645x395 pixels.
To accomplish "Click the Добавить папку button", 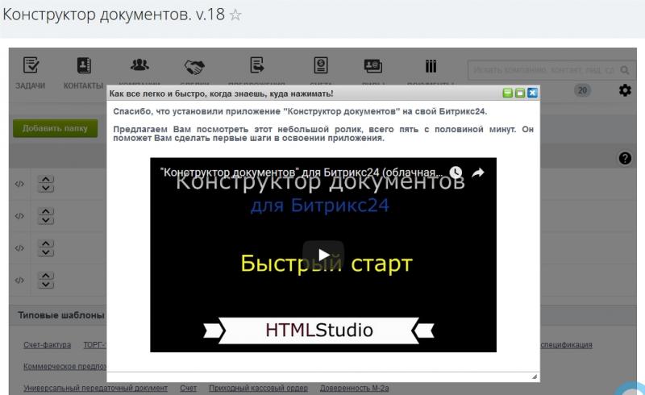I will coord(55,128).
